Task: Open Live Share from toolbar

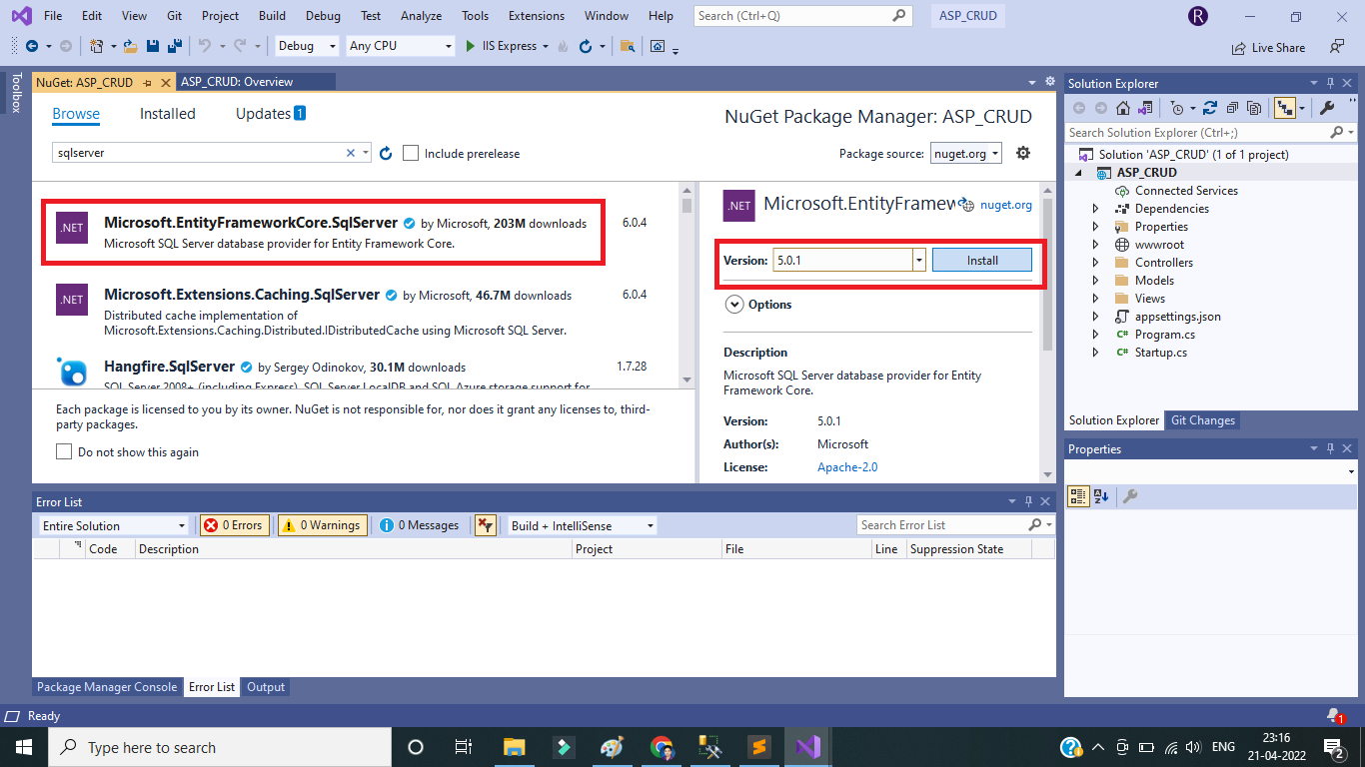Action: point(1268,47)
